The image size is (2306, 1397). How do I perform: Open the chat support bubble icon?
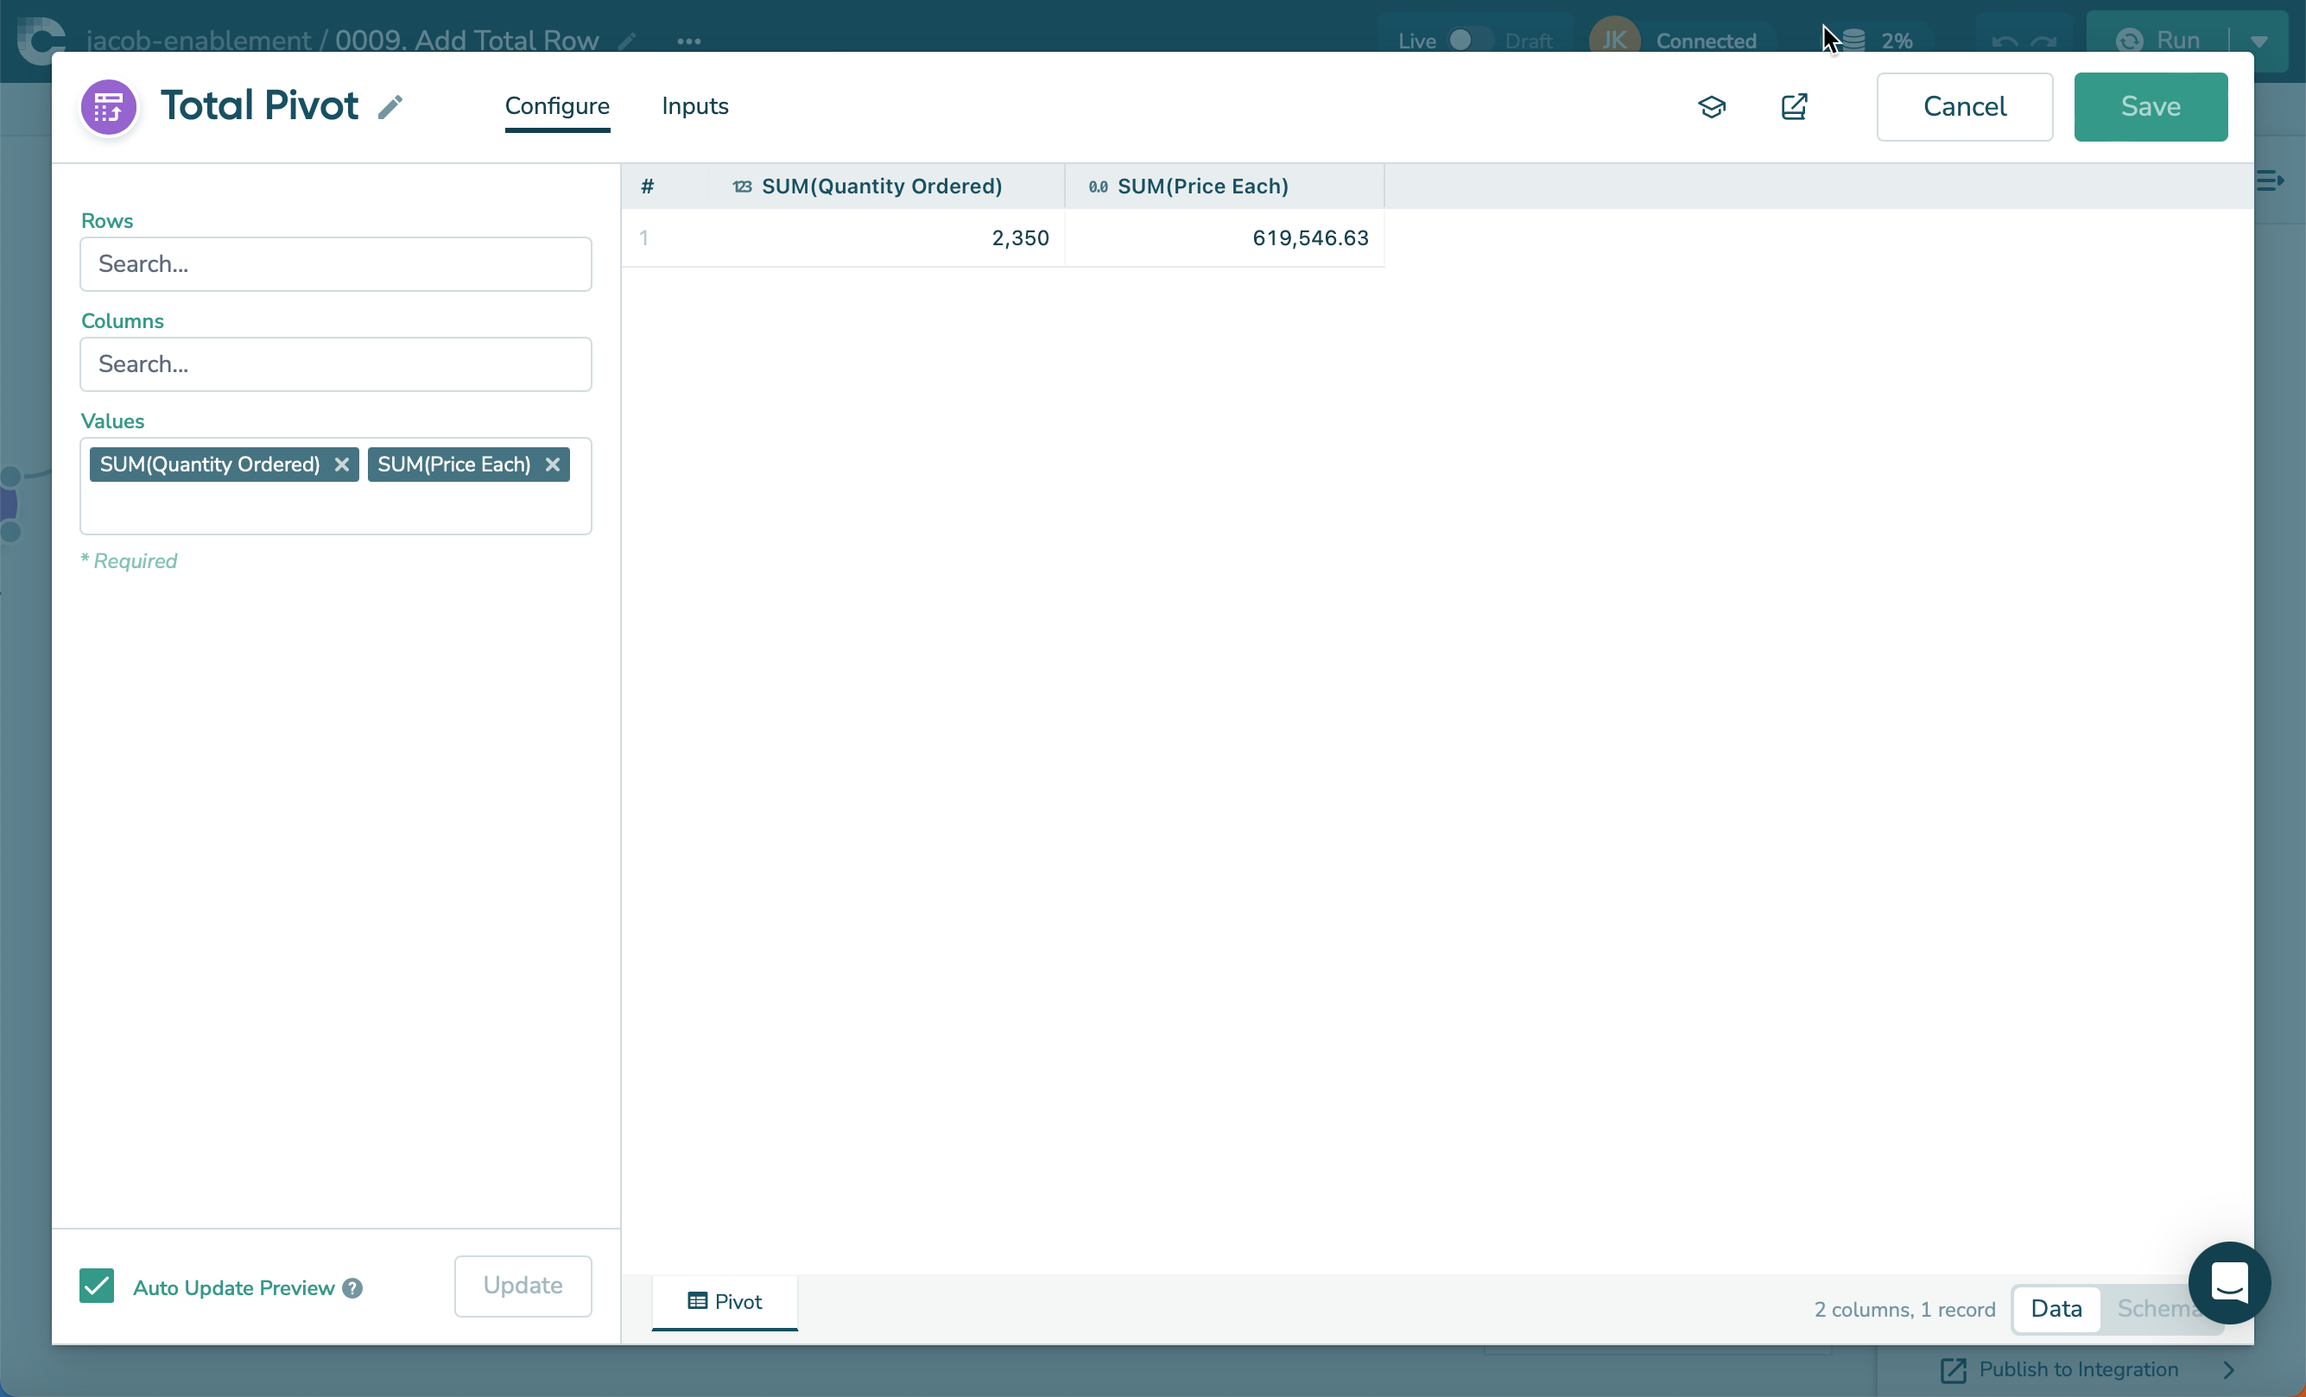click(2228, 1282)
